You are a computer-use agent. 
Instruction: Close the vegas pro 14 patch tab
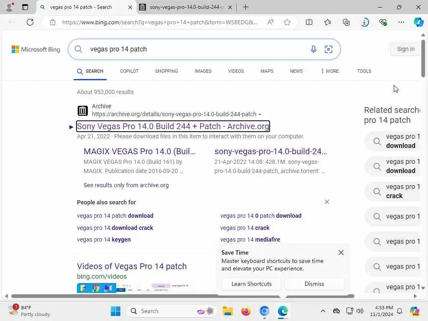click(130, 8)
